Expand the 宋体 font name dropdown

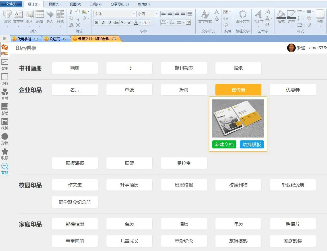134,14
